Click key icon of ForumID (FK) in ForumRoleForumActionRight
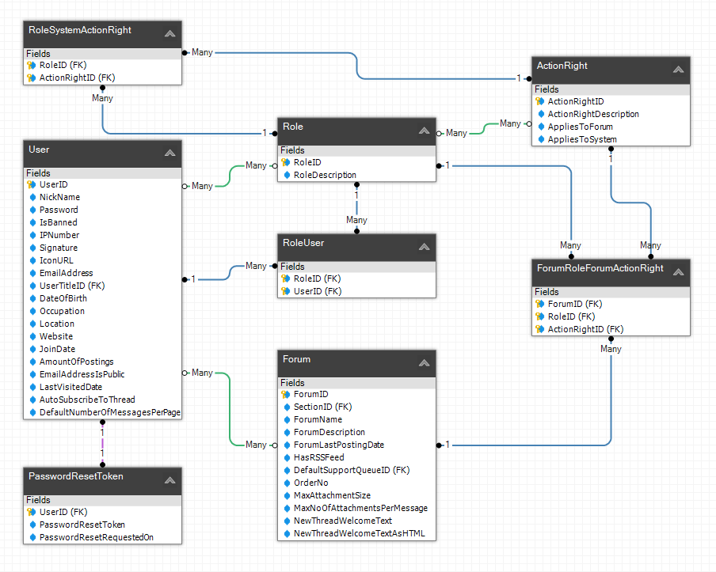716x572 pixels. point(540,304)
